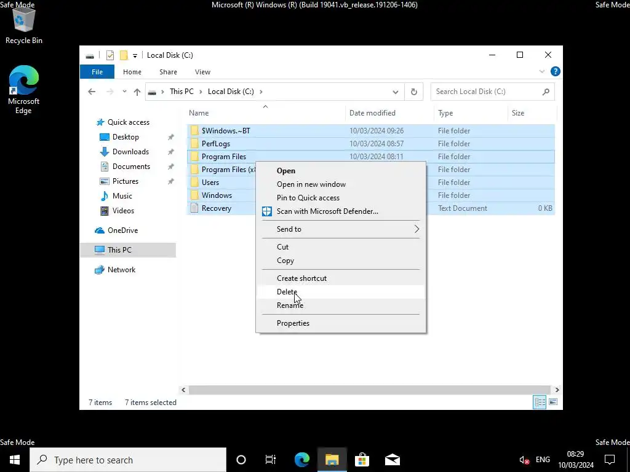Select the Windows folder
Screen dimensions: 630x472
[x=217, y=195]
